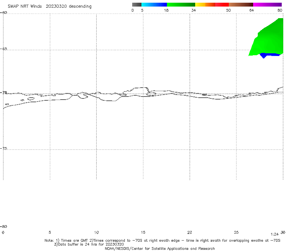Select the red segment of the color bar
286x251 pixels.
(222, 5)
